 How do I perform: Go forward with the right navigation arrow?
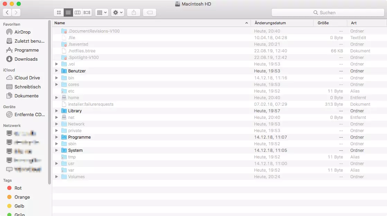point(16,12)
